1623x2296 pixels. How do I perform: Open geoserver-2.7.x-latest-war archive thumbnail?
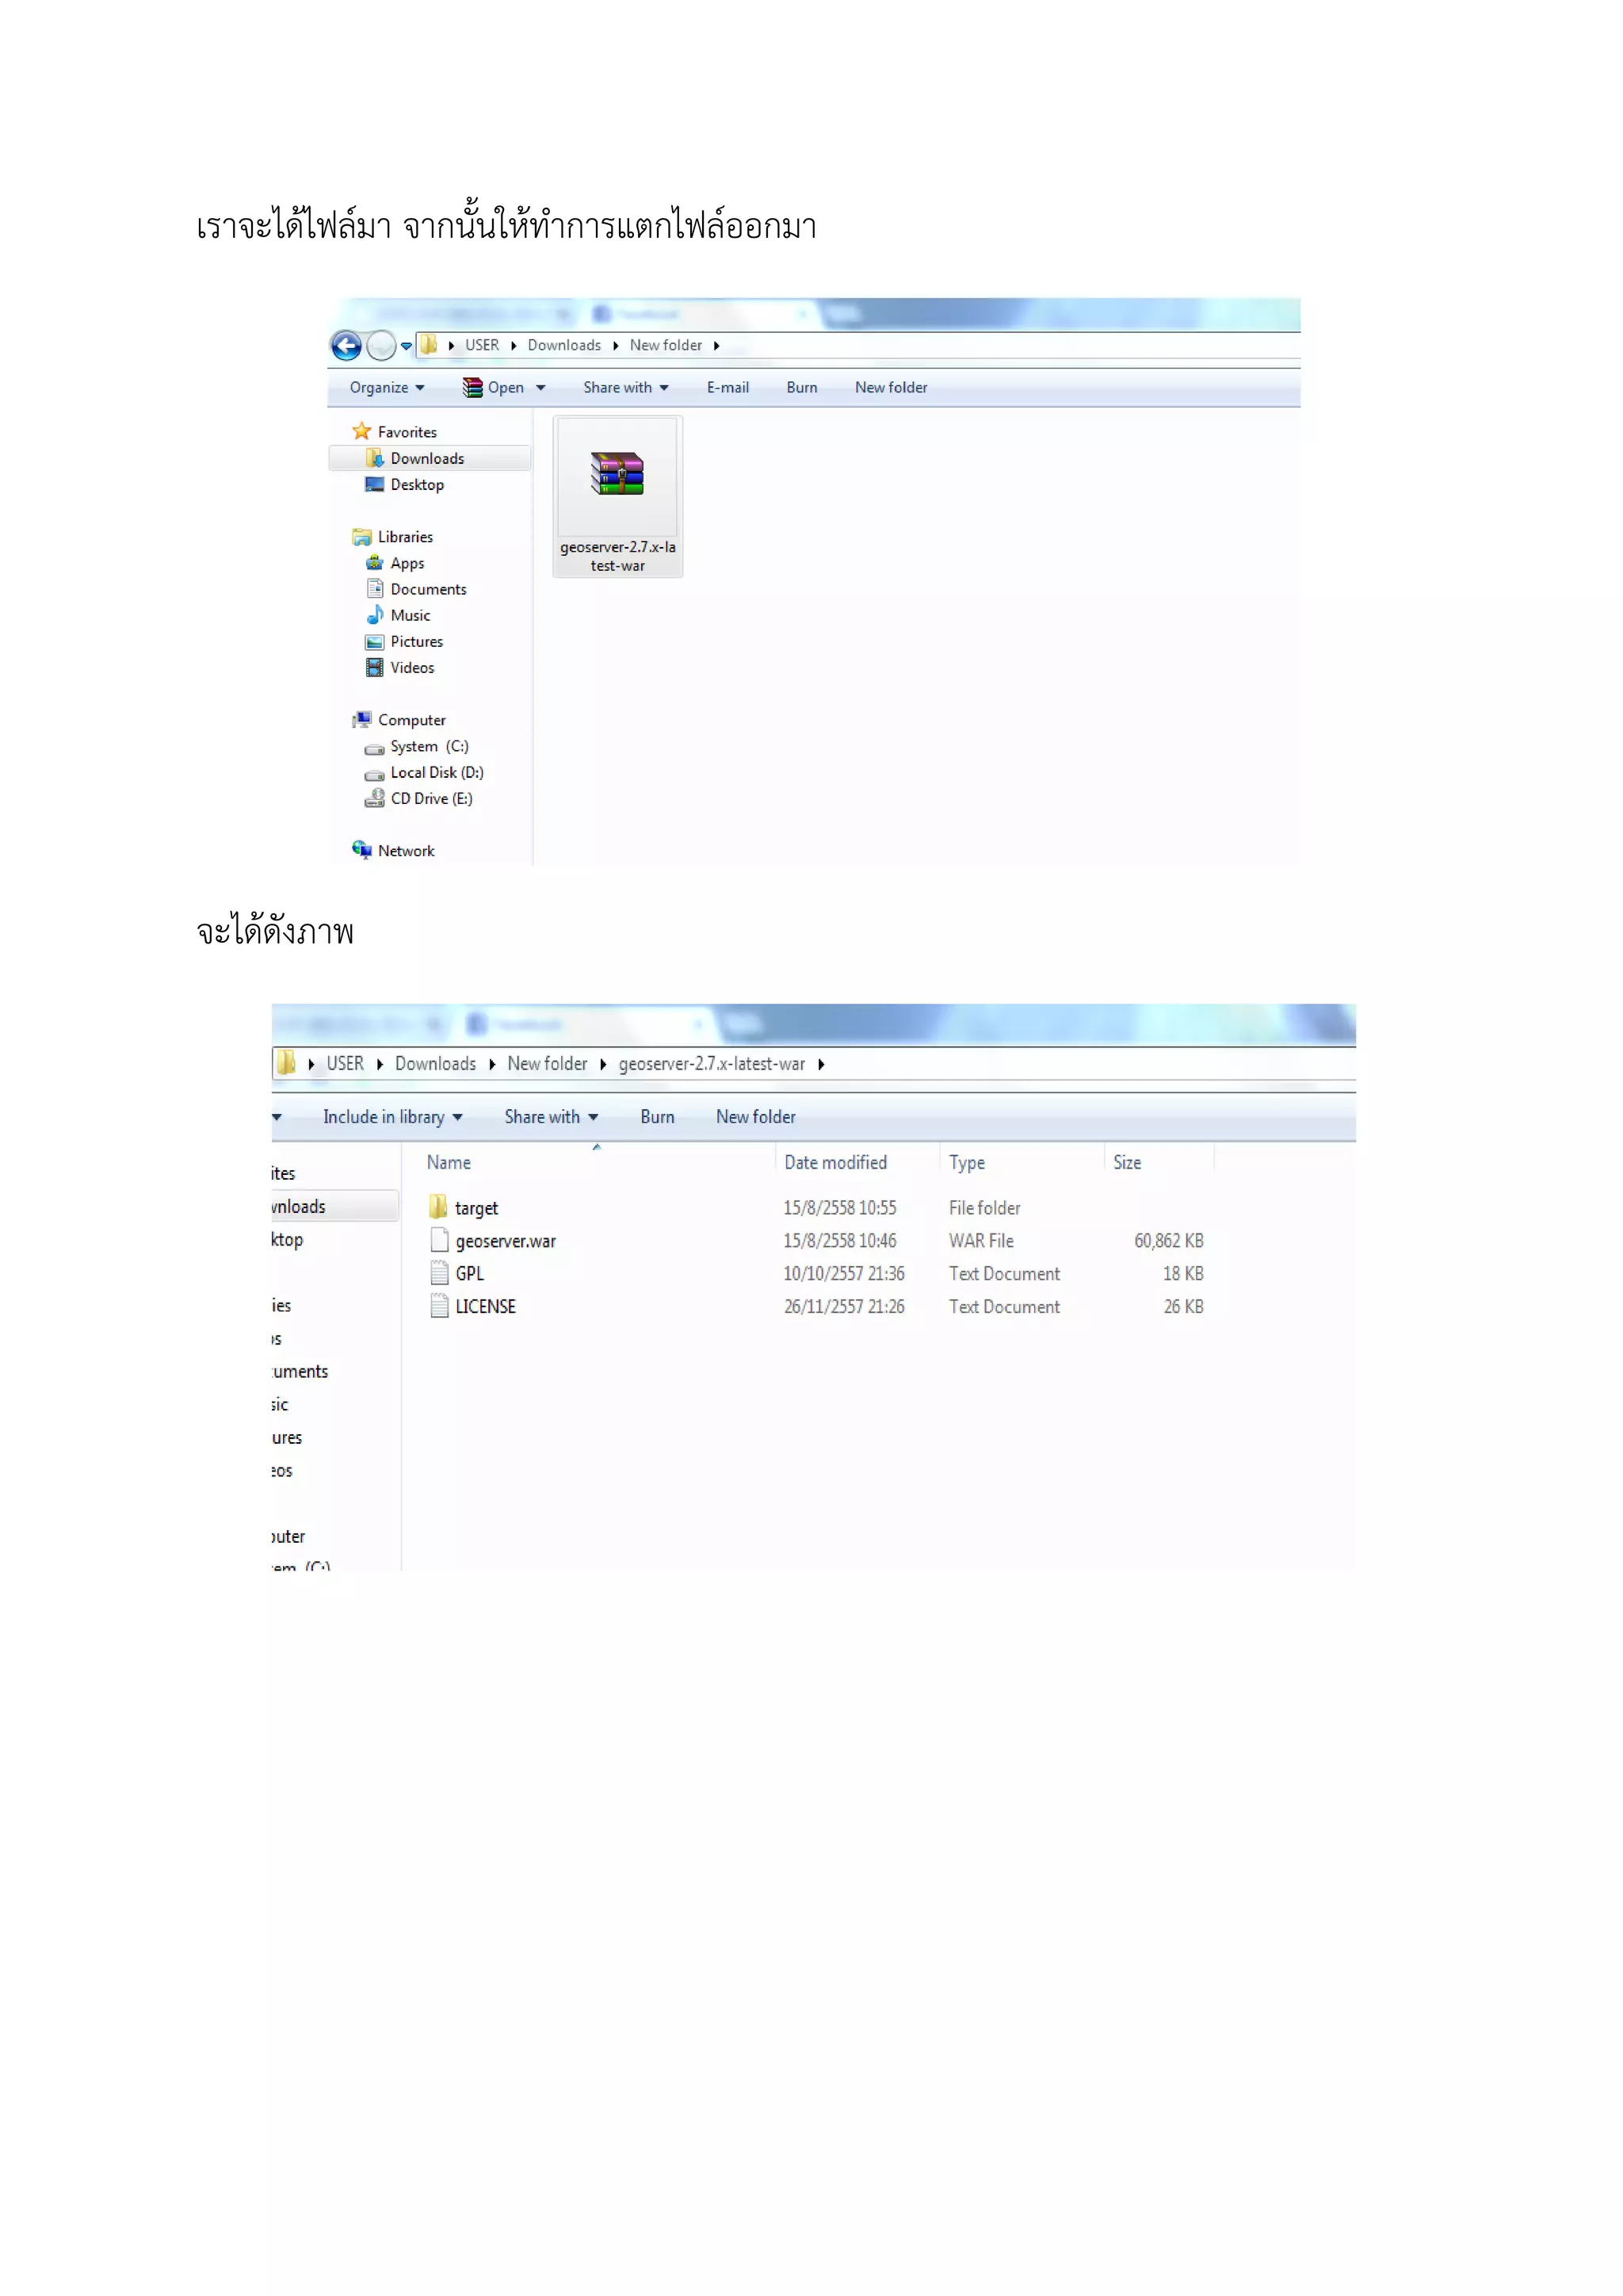[617, 476]
